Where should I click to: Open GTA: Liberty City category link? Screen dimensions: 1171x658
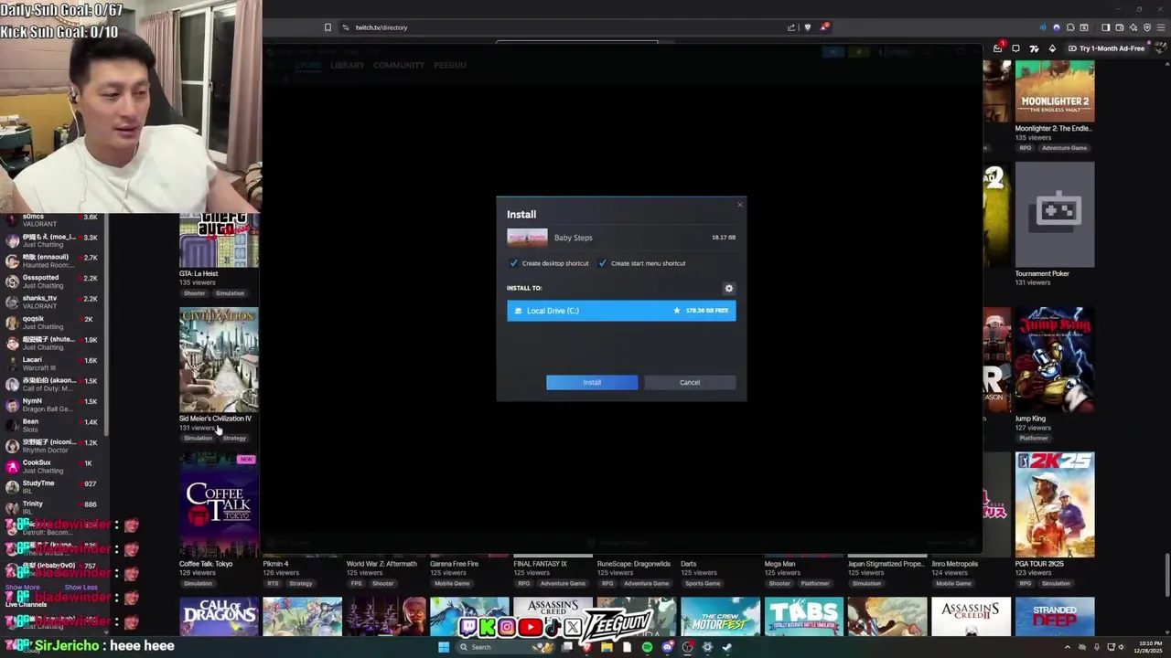tap(199, 273)
